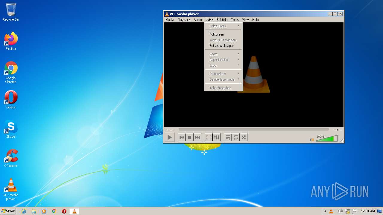Select the Skype desktop shortcut
Viewport: 383px width, 215px height.
[x=11, y=129]
